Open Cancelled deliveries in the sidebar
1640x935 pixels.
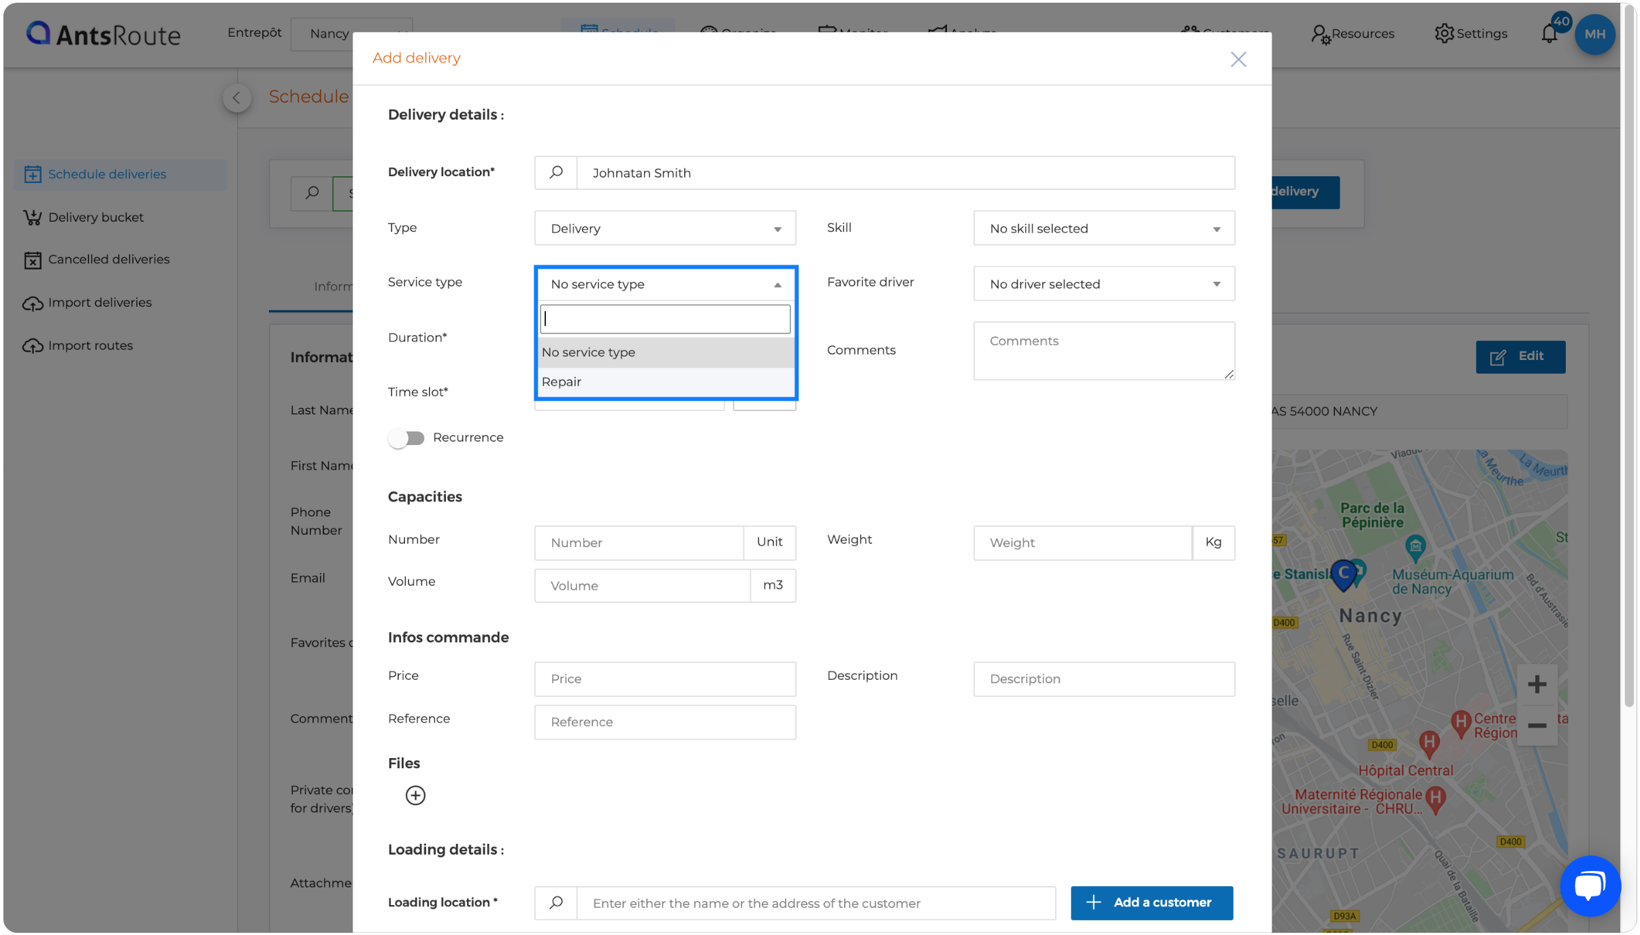pos(97,259)
